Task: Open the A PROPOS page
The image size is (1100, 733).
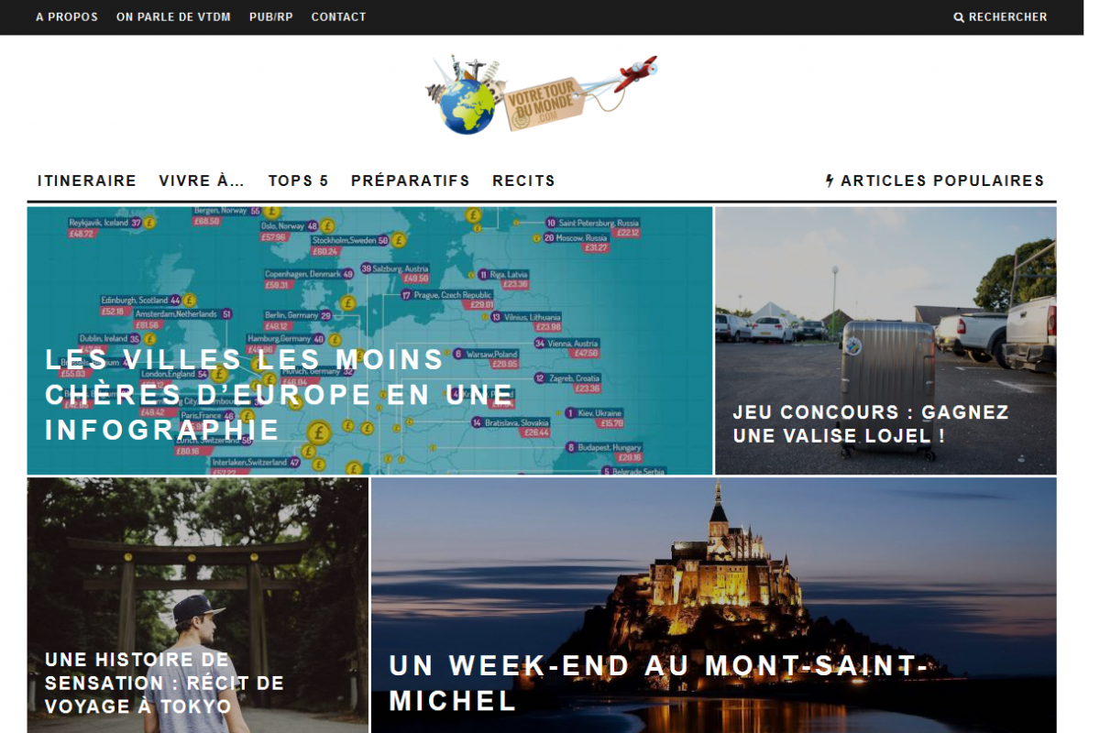Action: coord(67,17)
